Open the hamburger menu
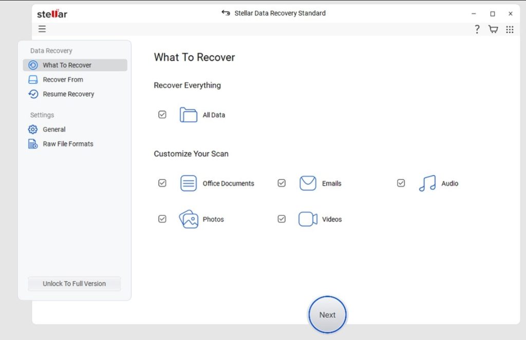This screenshot has width=526, height=340. pyautogui.click(x=42, y=29)
